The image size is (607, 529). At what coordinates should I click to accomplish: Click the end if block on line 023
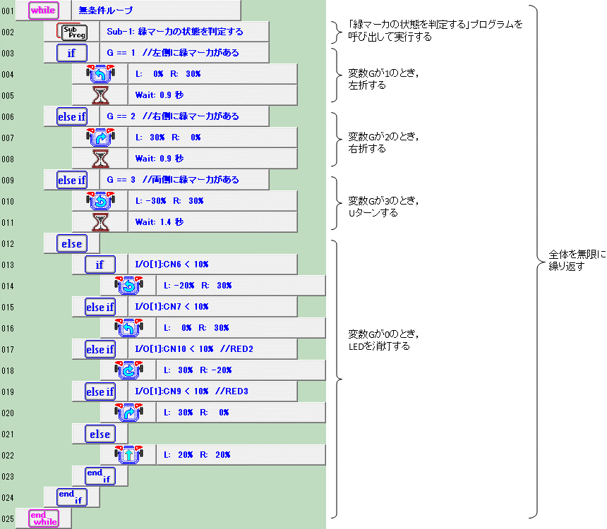pos(100,476)
